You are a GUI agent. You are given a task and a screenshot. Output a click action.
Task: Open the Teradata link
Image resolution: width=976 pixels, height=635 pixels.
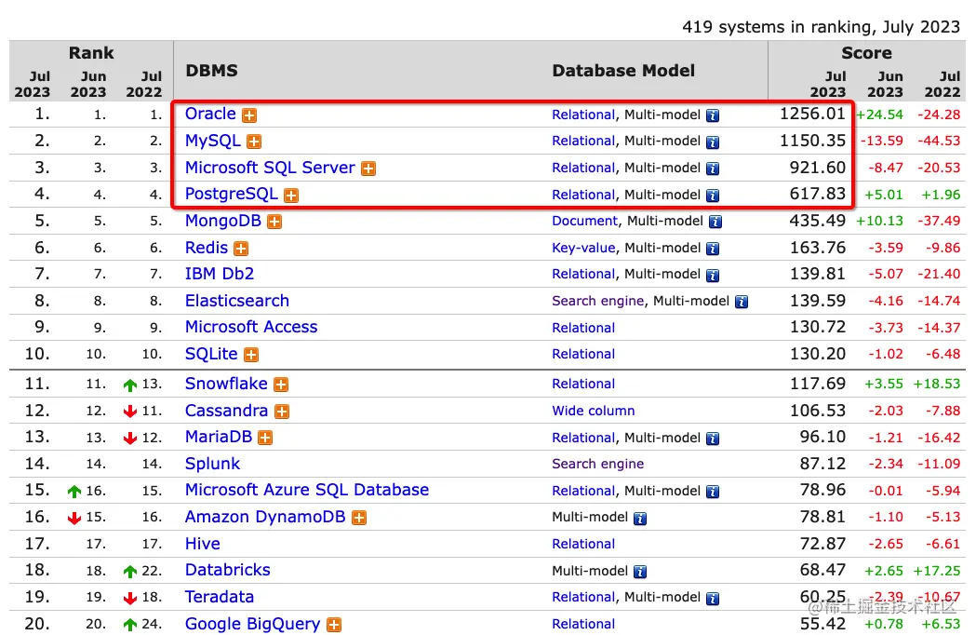coord(219,597)
